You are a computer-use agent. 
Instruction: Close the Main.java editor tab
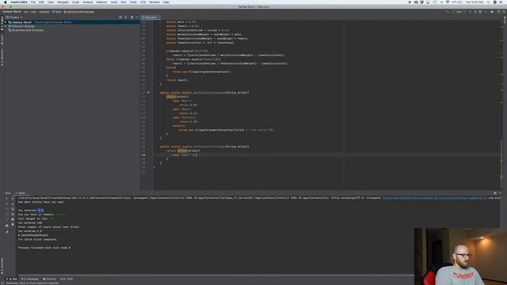(x=158, y=17)
